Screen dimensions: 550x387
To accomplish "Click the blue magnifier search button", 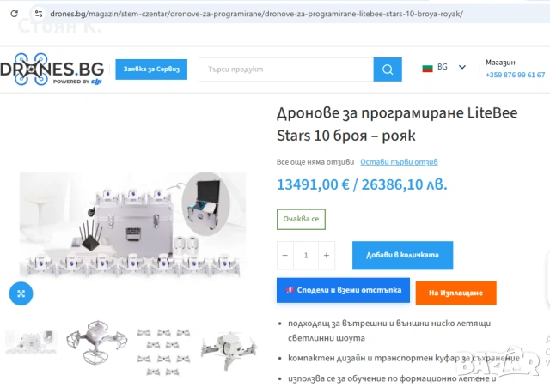I will (x=388, y=70).
